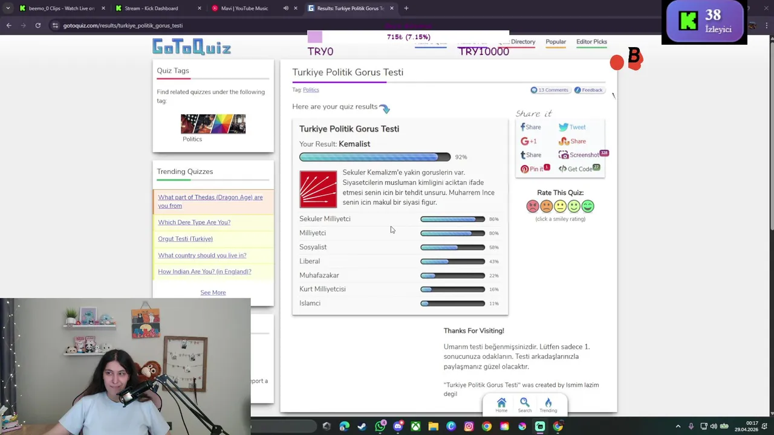Screen dimensions: 774x435
Task: Click the Islamci 11% score bar
Action: pos(452,303)
